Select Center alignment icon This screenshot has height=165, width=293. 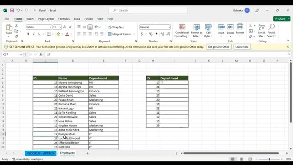(x=84, y=34)
